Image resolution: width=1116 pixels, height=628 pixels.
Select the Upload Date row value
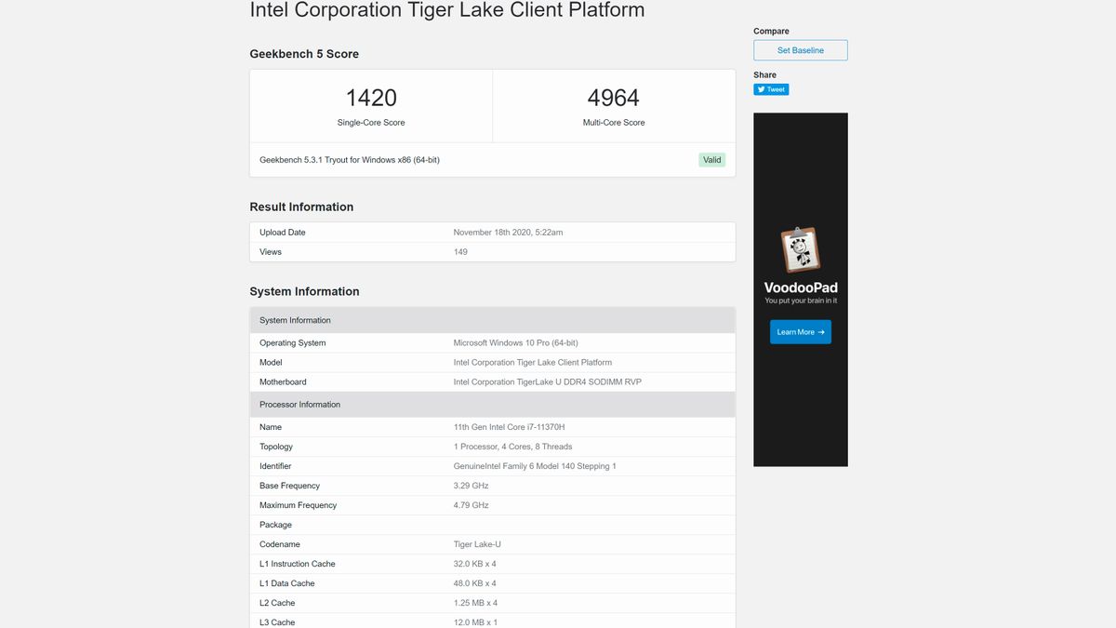coord(508,233)
